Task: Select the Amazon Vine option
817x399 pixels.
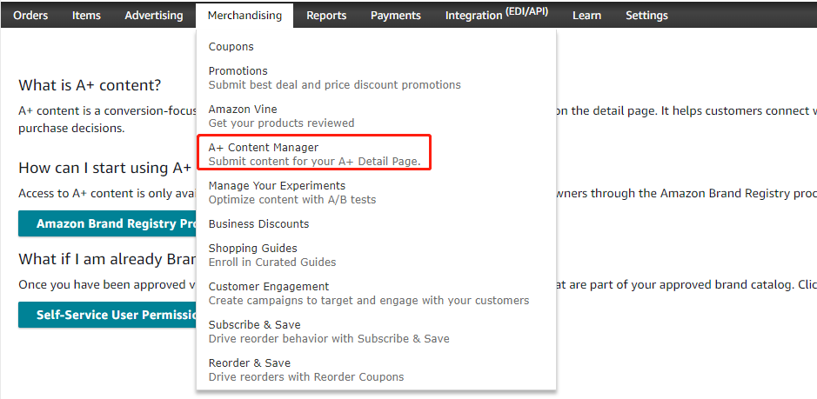Action: [243, 110]
